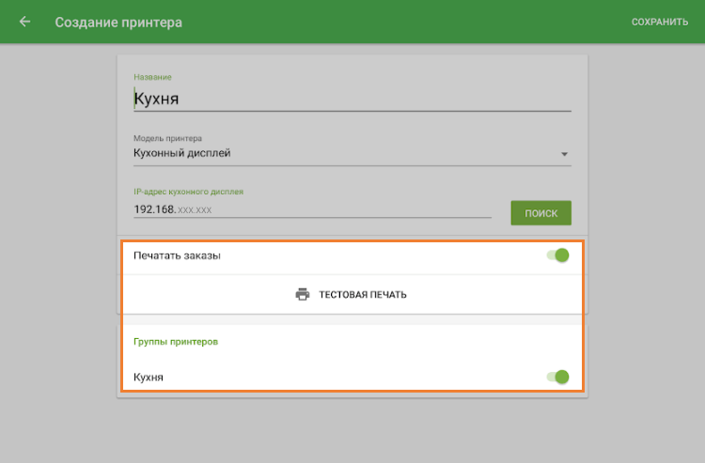Image resolution: width=705 pixels, height=463 pixels.
Task: Click the printer icon beside Тестовая печать
Action: click(303, 294)
